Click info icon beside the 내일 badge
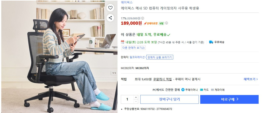Viewport: 262px width, 113px height. (x=166, y=23)
